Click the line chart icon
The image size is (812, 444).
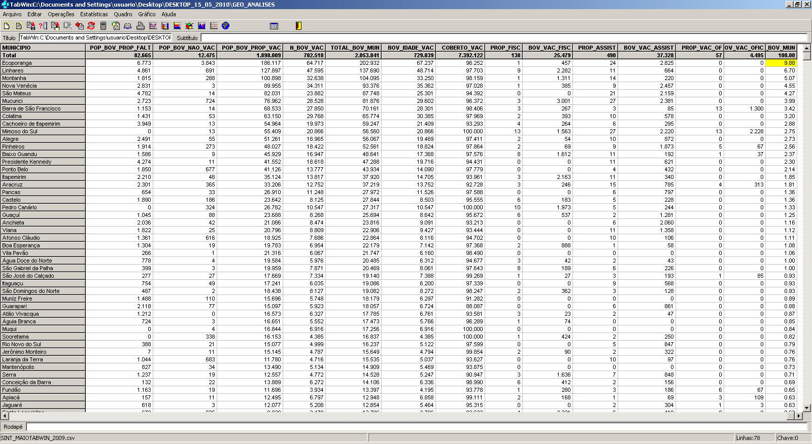pyautogui.click(x=153, y=26)
